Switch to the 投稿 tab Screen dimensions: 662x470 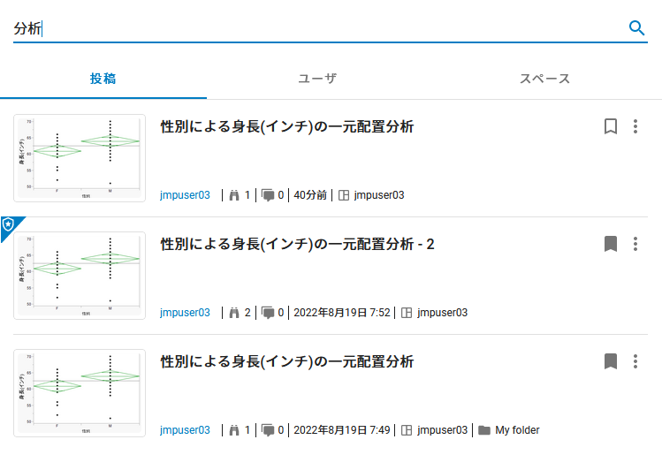103,79
